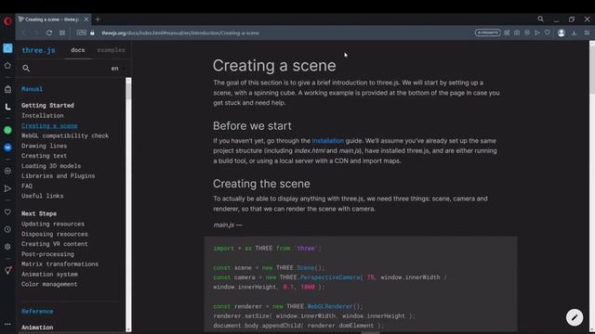Open WhatsApp in the sidebar
This screenshot has height=334, width=595.
click(7, 130)
